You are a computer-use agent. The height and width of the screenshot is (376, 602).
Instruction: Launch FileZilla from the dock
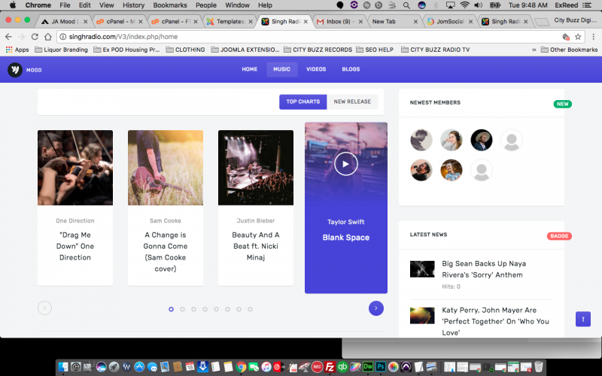[x=330, y=367]
